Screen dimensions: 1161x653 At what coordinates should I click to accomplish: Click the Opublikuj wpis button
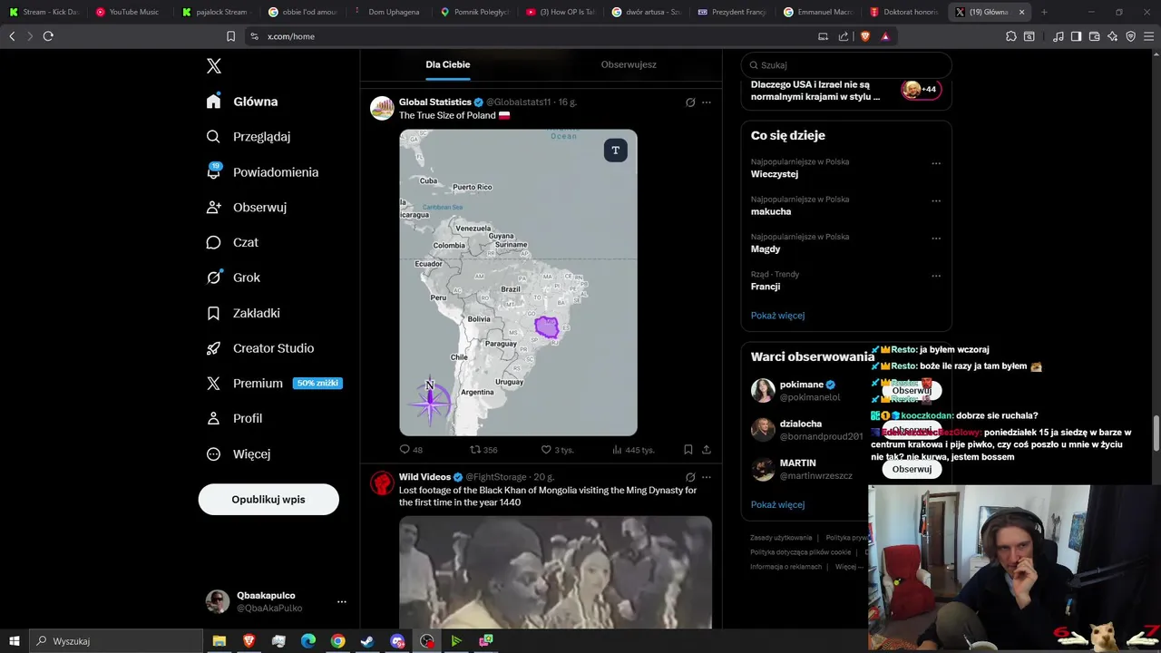pyautogui.click(x=268, y=499)
